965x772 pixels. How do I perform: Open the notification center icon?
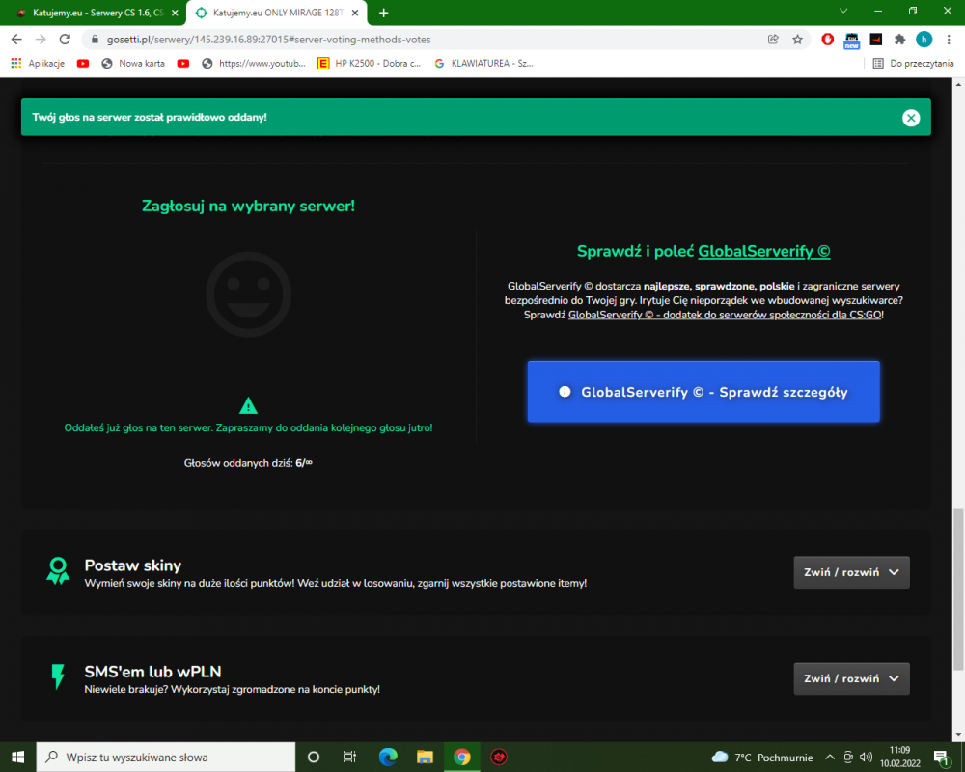942,758
